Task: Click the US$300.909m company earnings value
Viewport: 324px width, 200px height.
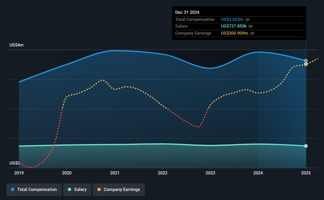Action: tap(234, 33)
